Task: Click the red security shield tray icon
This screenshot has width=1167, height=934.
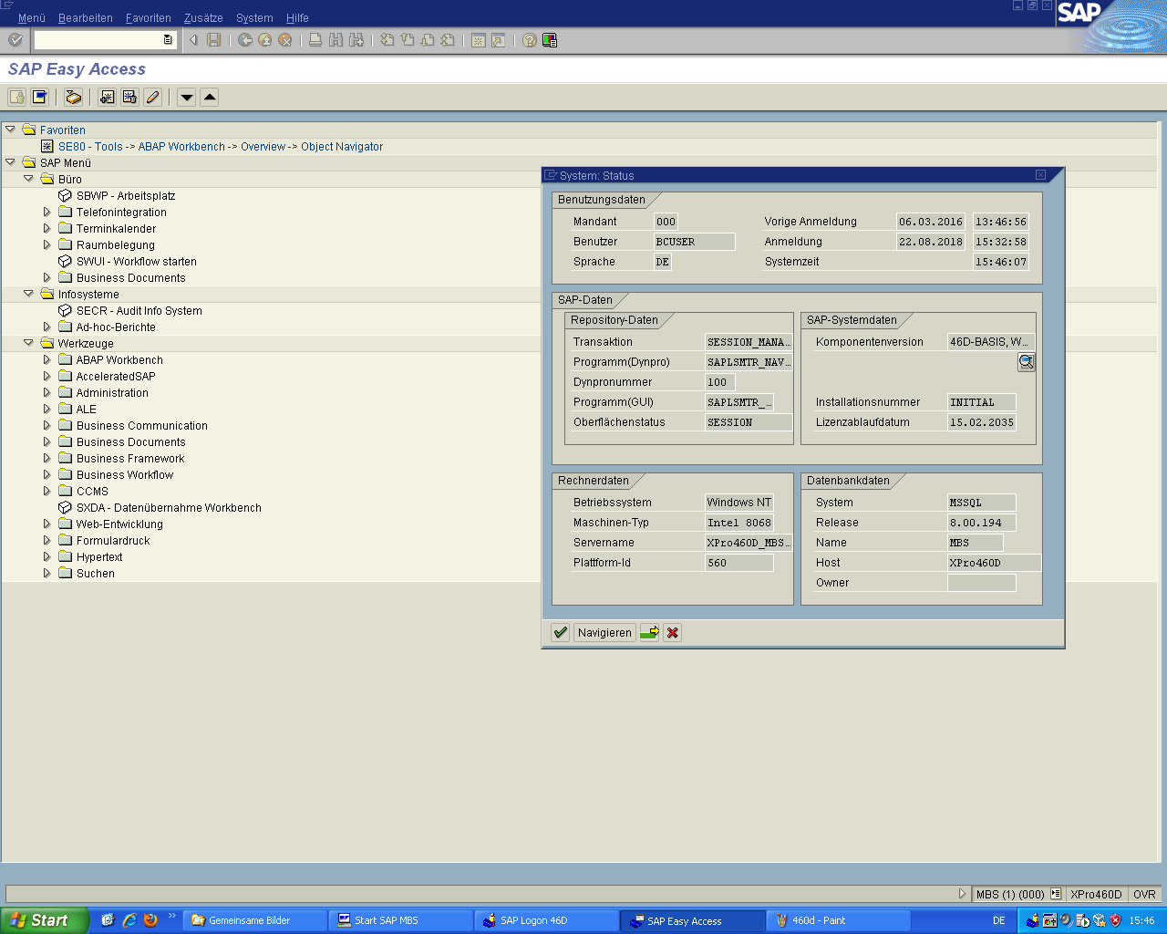Action: [x=1115, y=920]
